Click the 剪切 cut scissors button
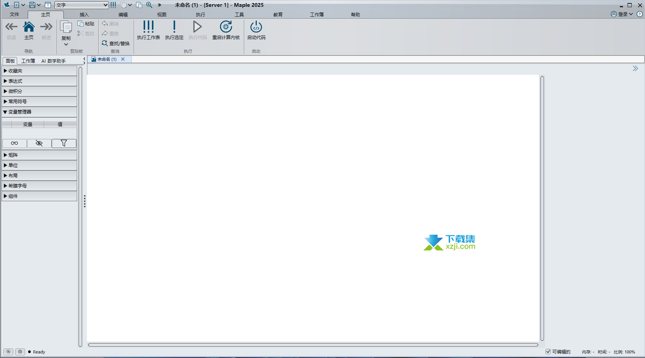 (86, 33)
